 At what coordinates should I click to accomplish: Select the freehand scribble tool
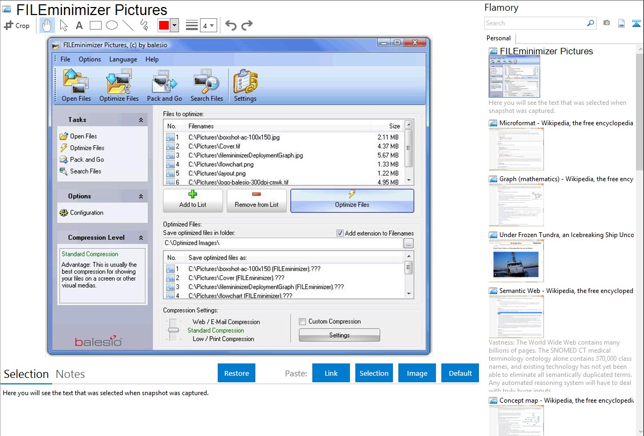[x=144, y=25]
